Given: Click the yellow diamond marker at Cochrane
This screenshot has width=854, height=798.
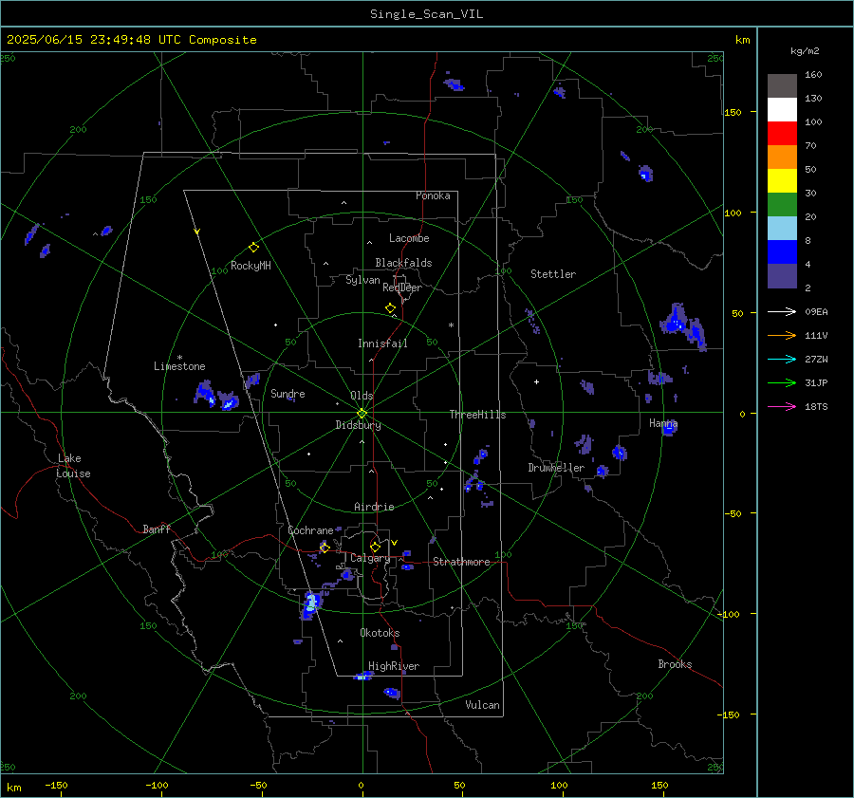Looking at the screenshot, I should tap(325, 547).
